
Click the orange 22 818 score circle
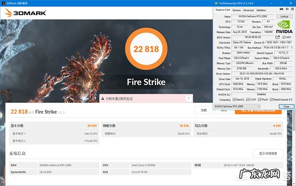pos(146,49)
